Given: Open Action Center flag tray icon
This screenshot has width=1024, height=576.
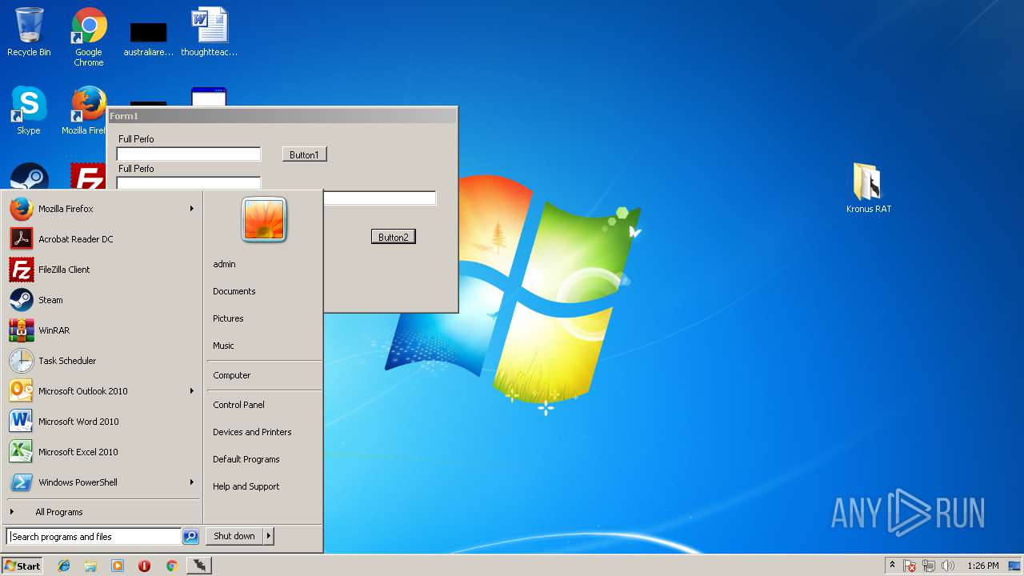Looking at the screenshot, I should [x=910, y=566].
